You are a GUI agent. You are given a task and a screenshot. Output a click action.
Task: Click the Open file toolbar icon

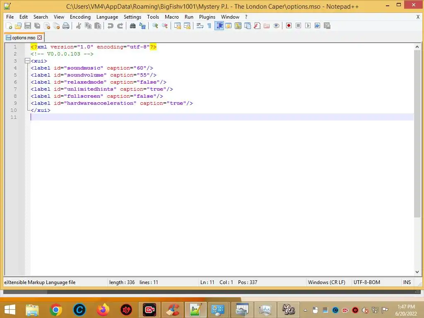pyautogui.click(x=18, y=26)
